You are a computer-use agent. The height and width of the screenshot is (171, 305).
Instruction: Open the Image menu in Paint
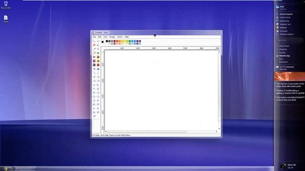112,37
